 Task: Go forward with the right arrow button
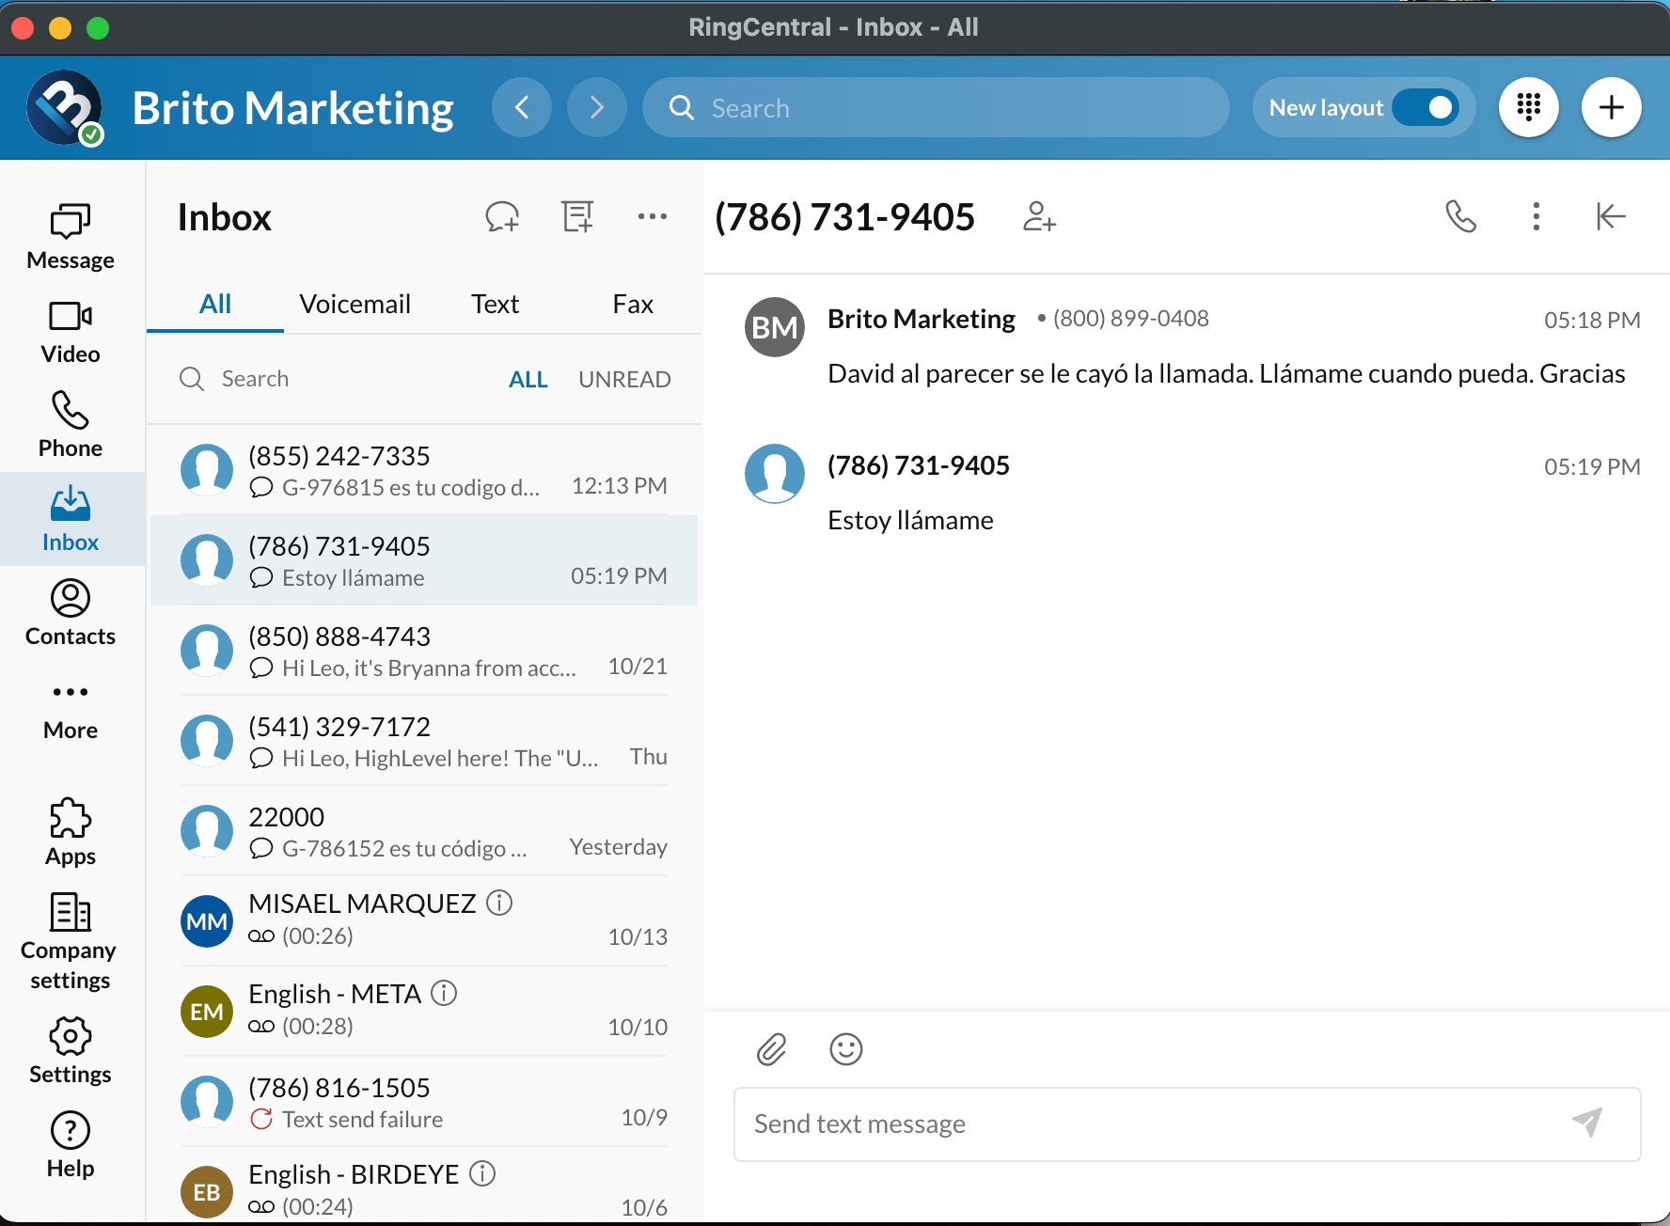click(597, 107)
